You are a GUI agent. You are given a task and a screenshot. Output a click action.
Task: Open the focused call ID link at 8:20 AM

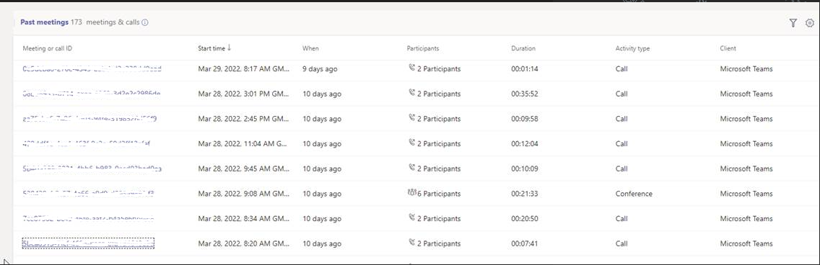[88, 243]
